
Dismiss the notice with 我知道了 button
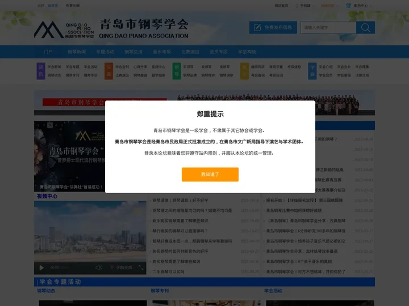(x=210, y=175)
